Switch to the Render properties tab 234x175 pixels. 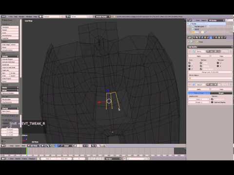[194, 37]
